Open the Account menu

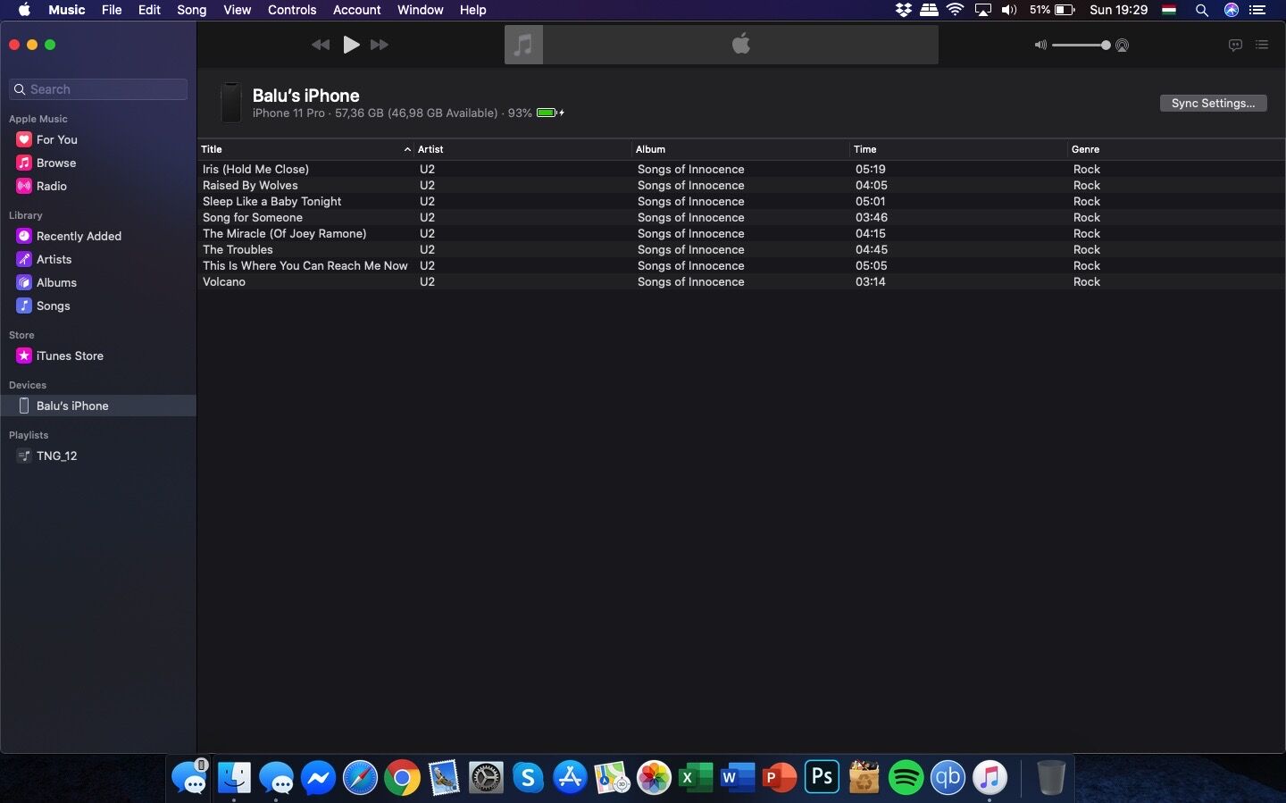click(x=356, y=10)
